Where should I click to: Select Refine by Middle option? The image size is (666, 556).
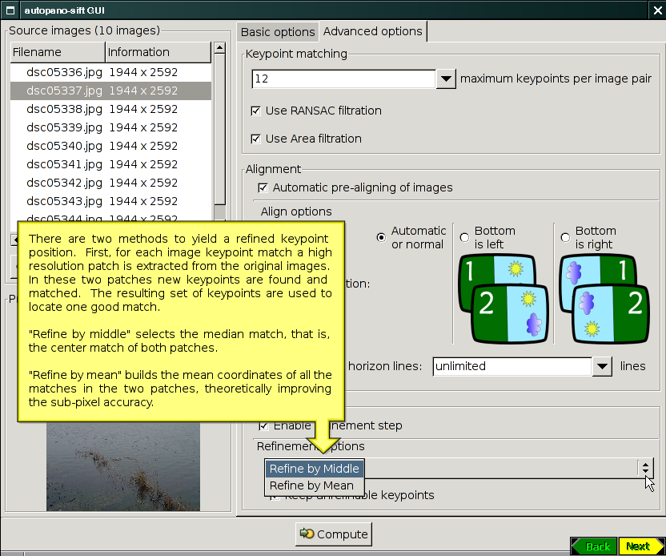point(314,469)
